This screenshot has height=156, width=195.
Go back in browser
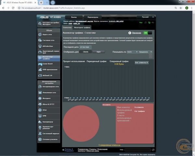(x=3, y=8)
